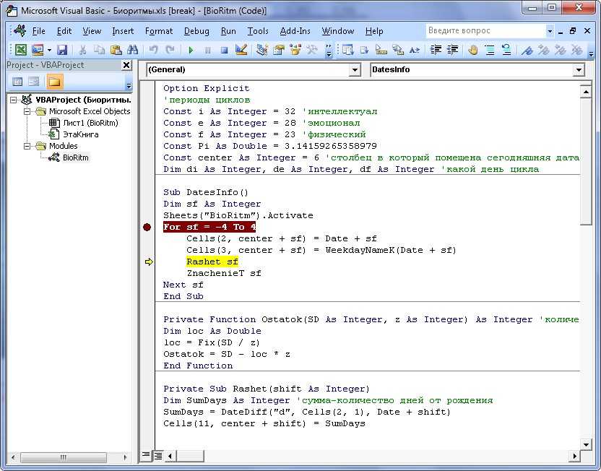The width and height of the screenshot is (601, 471).
Task: Open the File menu
Action: click(39, 31)
